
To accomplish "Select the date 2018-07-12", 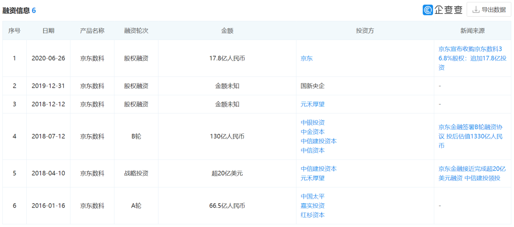I will [x=48, y=136].
